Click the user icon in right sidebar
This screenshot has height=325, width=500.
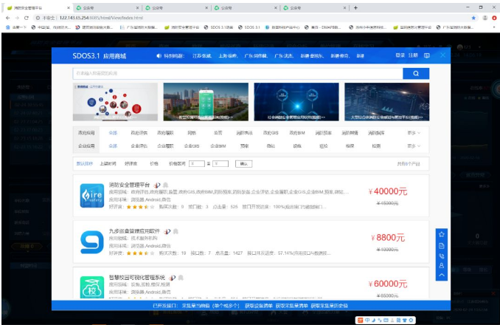(441, 265)
